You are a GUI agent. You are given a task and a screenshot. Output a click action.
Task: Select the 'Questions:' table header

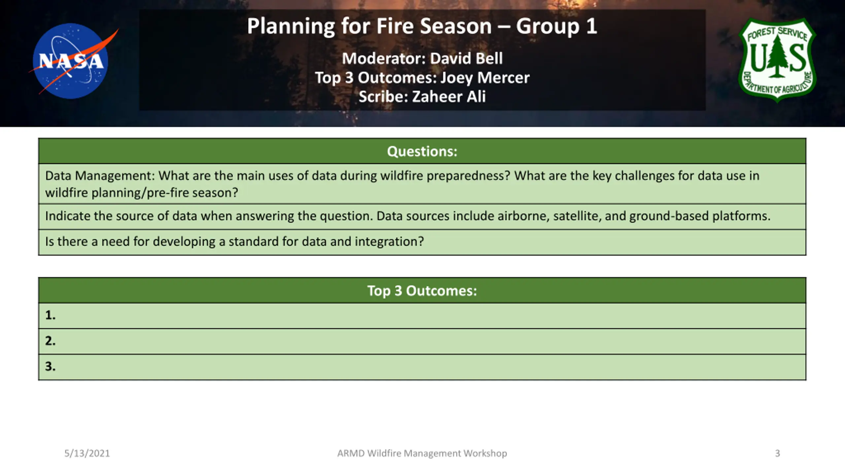pyautogui.click(x=422, y=151)
